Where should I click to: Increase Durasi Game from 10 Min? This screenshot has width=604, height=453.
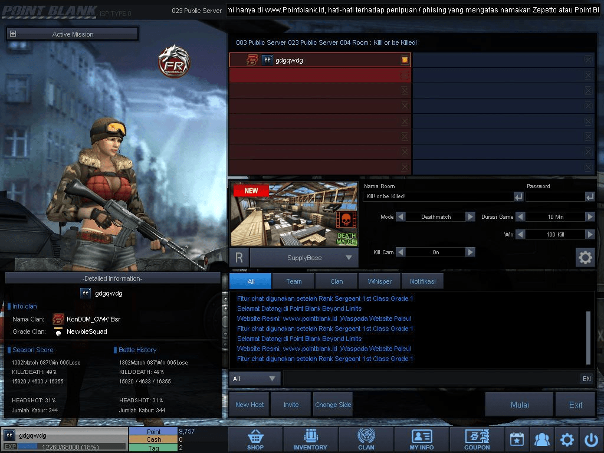[x=590, y=217]
